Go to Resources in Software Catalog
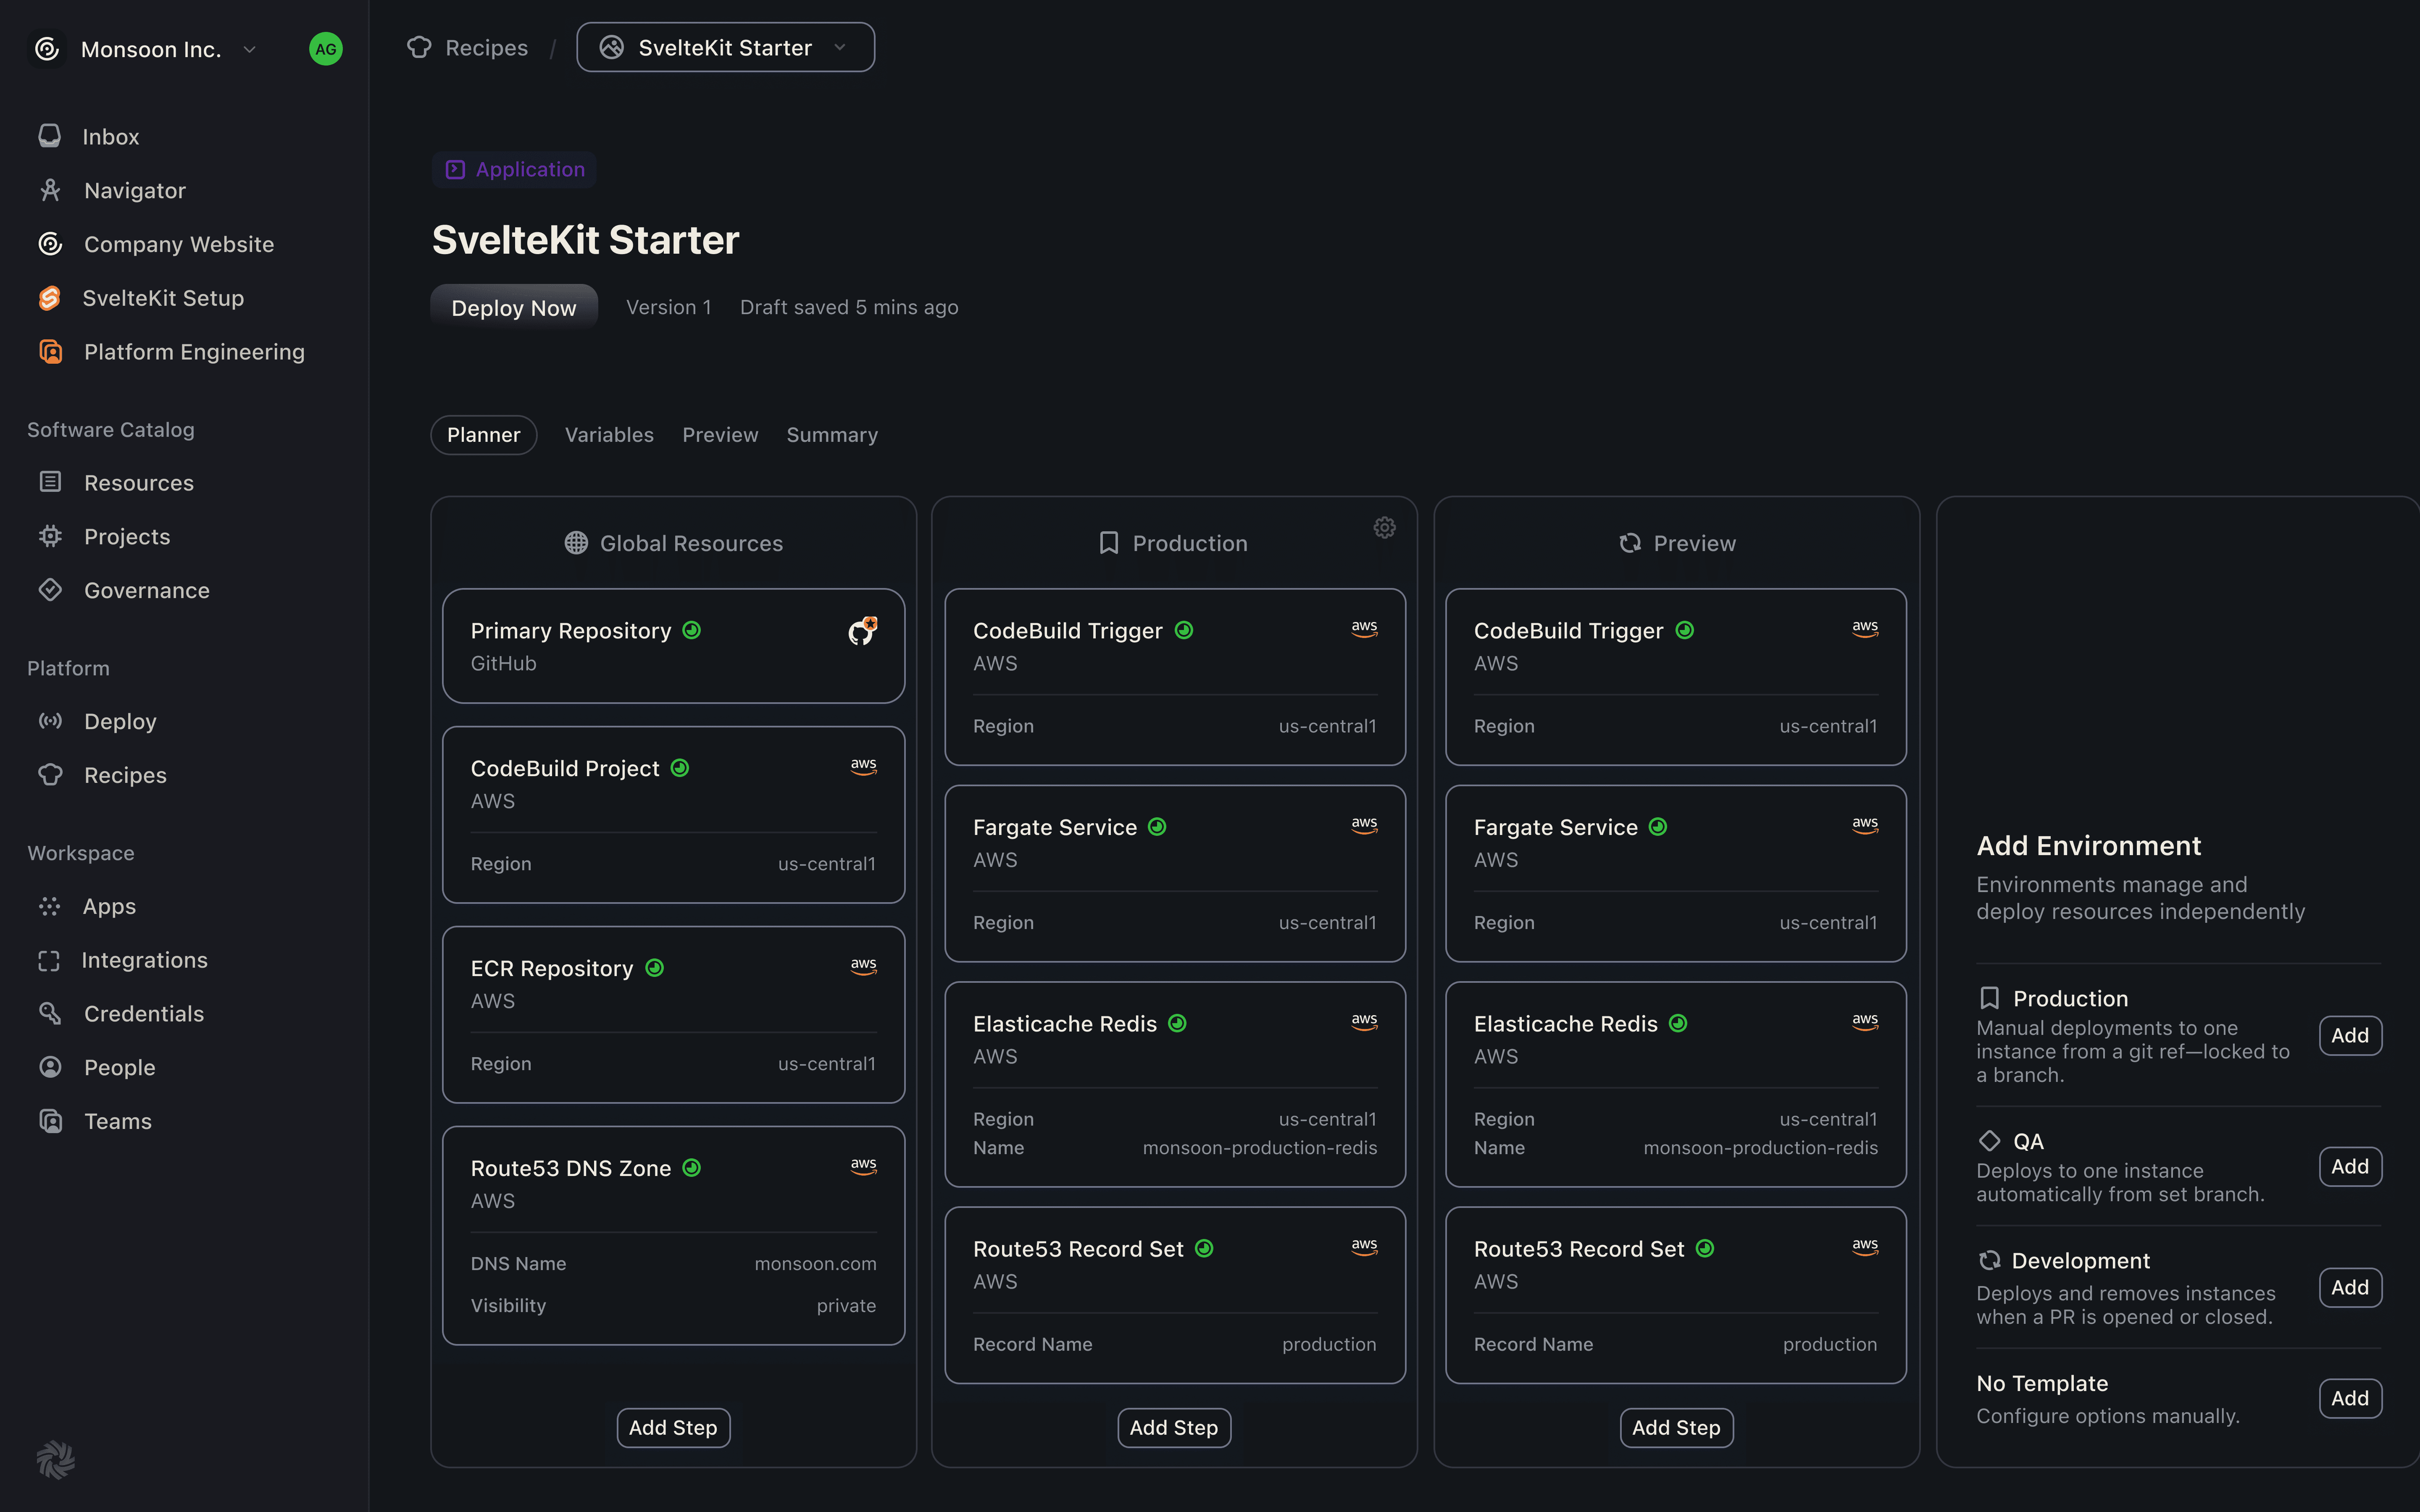Screen dimensions: 2420x1512 115,483
